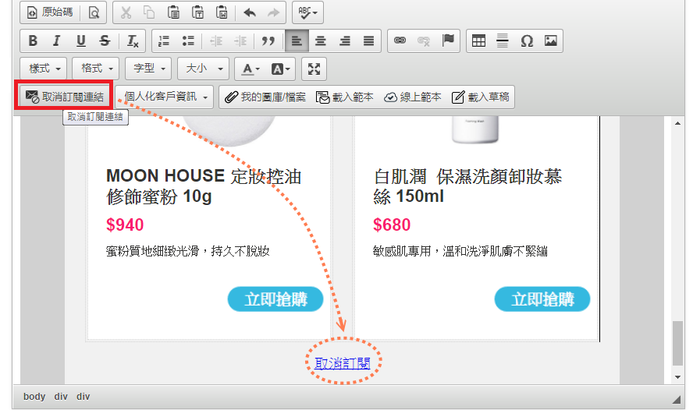Toggle justify alignment
Image resolution: width=693 pixels, height=410 pixels.
pyautogui.click(x=368, y=41)
